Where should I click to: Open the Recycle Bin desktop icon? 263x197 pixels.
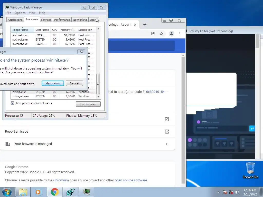250,170
